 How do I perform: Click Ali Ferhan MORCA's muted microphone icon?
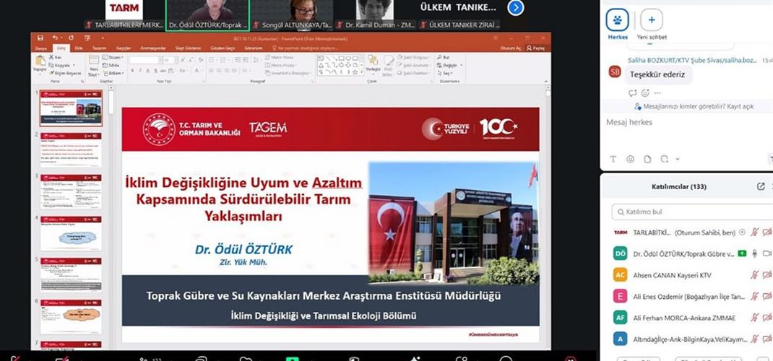click(x=754, y=318)
